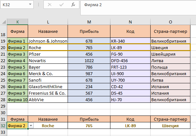Click the AbbVie cell
The image size is (196, 136).
(x=48, y=100)
